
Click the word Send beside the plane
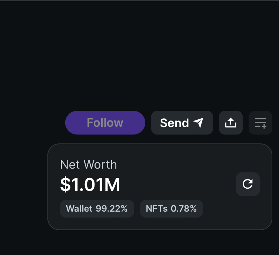point(174,123)
